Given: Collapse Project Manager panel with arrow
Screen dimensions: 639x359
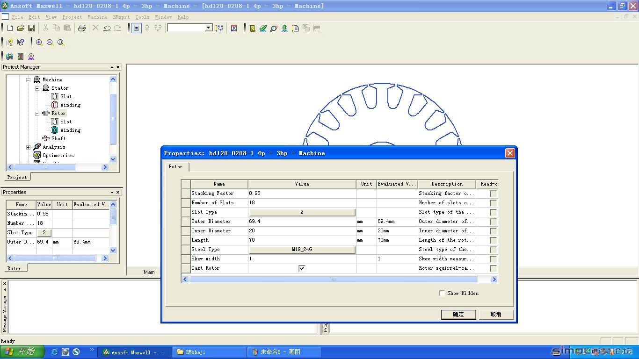Looking at the screenshot, I should (112, 67).
